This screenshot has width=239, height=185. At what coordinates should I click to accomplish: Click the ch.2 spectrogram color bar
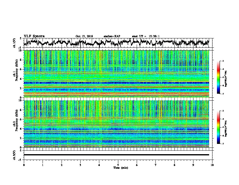point(218,127)
